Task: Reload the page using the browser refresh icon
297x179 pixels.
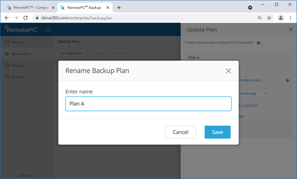Action: (26, 18)
